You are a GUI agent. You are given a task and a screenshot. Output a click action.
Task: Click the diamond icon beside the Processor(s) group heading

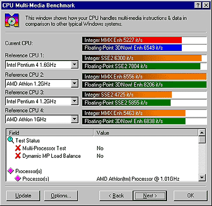(11, 171)
